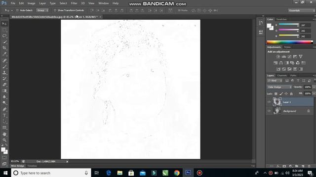Screen dimensions: 316x177
Task: Open the Opacity slider dropdown arrow
Action: pyautogui.click(x=314, y=87)
